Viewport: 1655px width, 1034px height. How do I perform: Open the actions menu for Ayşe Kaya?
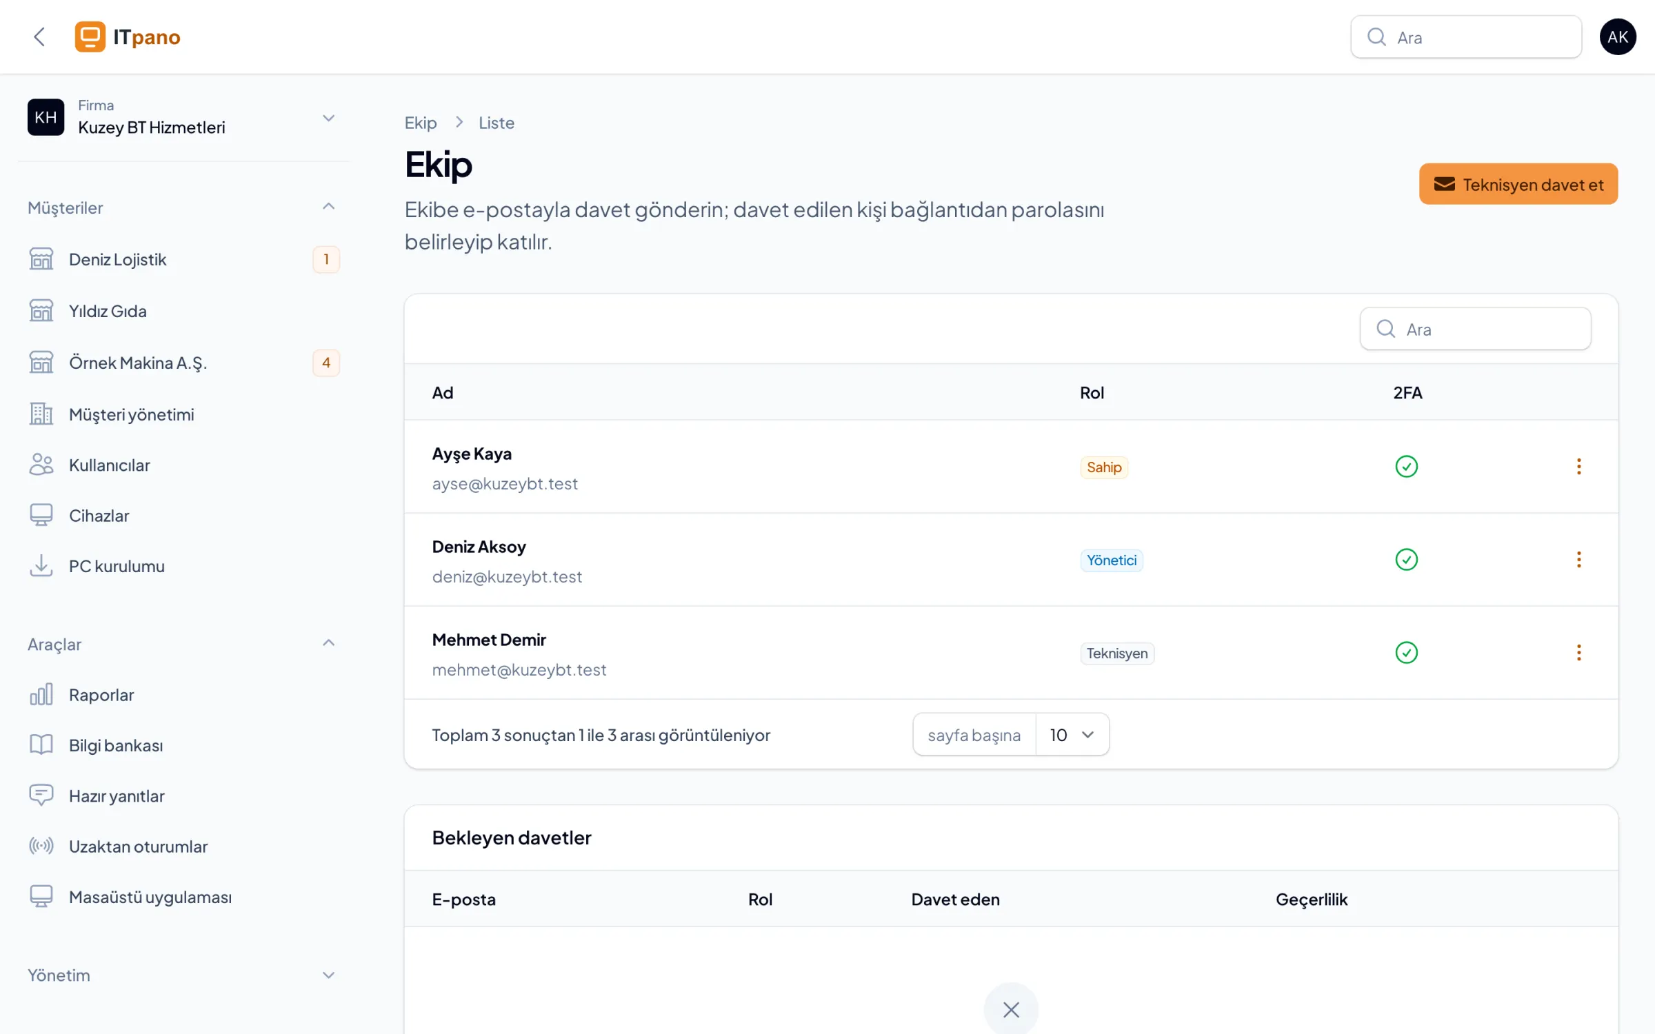pyautogui.click(x=1578, y=467)
